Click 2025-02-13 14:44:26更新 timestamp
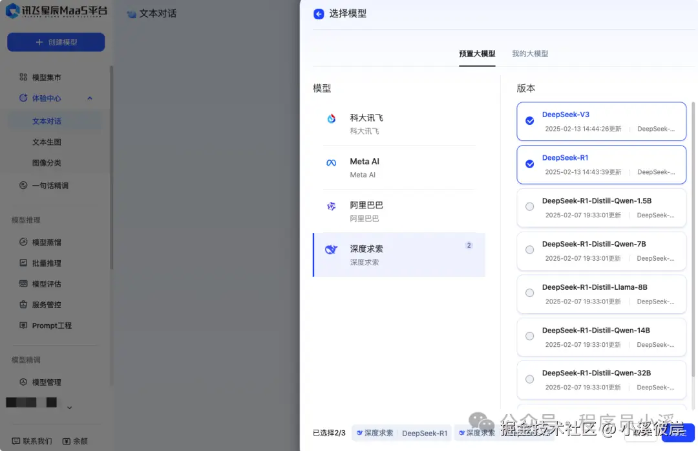698x451 pixels. (583, 129)
